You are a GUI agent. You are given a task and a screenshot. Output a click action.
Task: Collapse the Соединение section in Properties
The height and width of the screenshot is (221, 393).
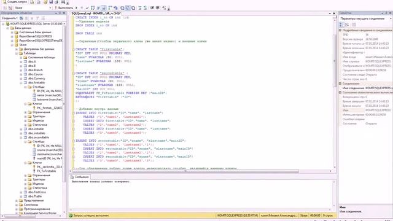point(340,83)
